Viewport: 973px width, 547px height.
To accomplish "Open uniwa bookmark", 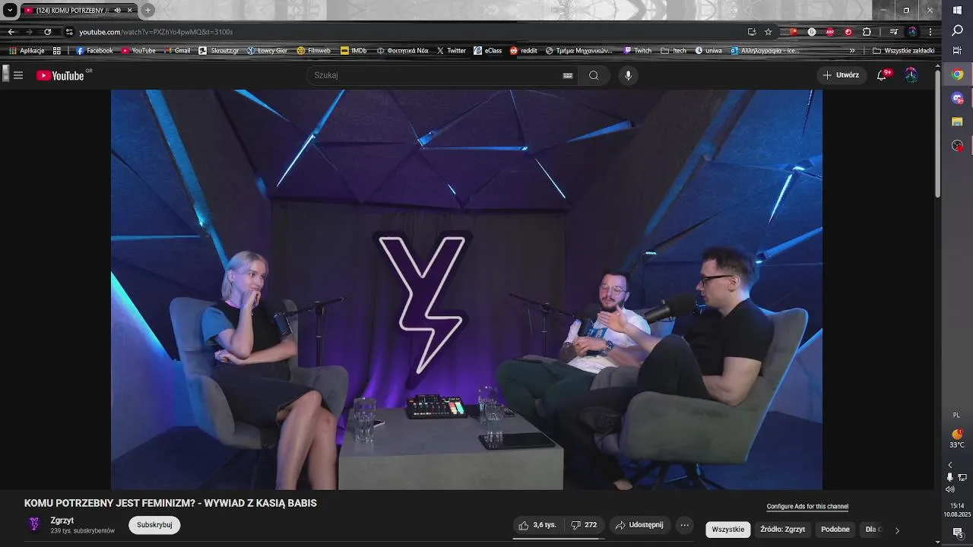I will pos(708,51).
